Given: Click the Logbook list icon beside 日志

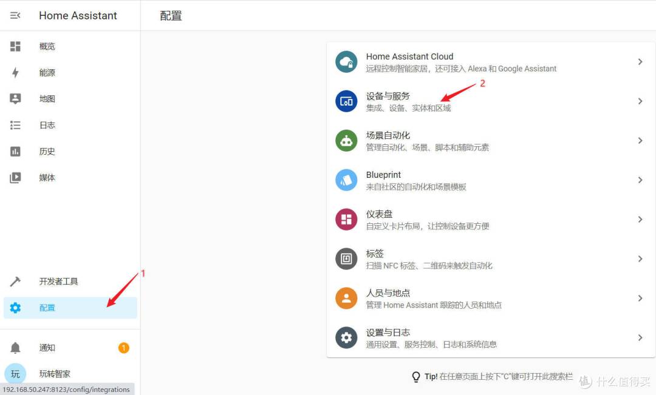Looking at the screenshot, I should coord(15,126).
